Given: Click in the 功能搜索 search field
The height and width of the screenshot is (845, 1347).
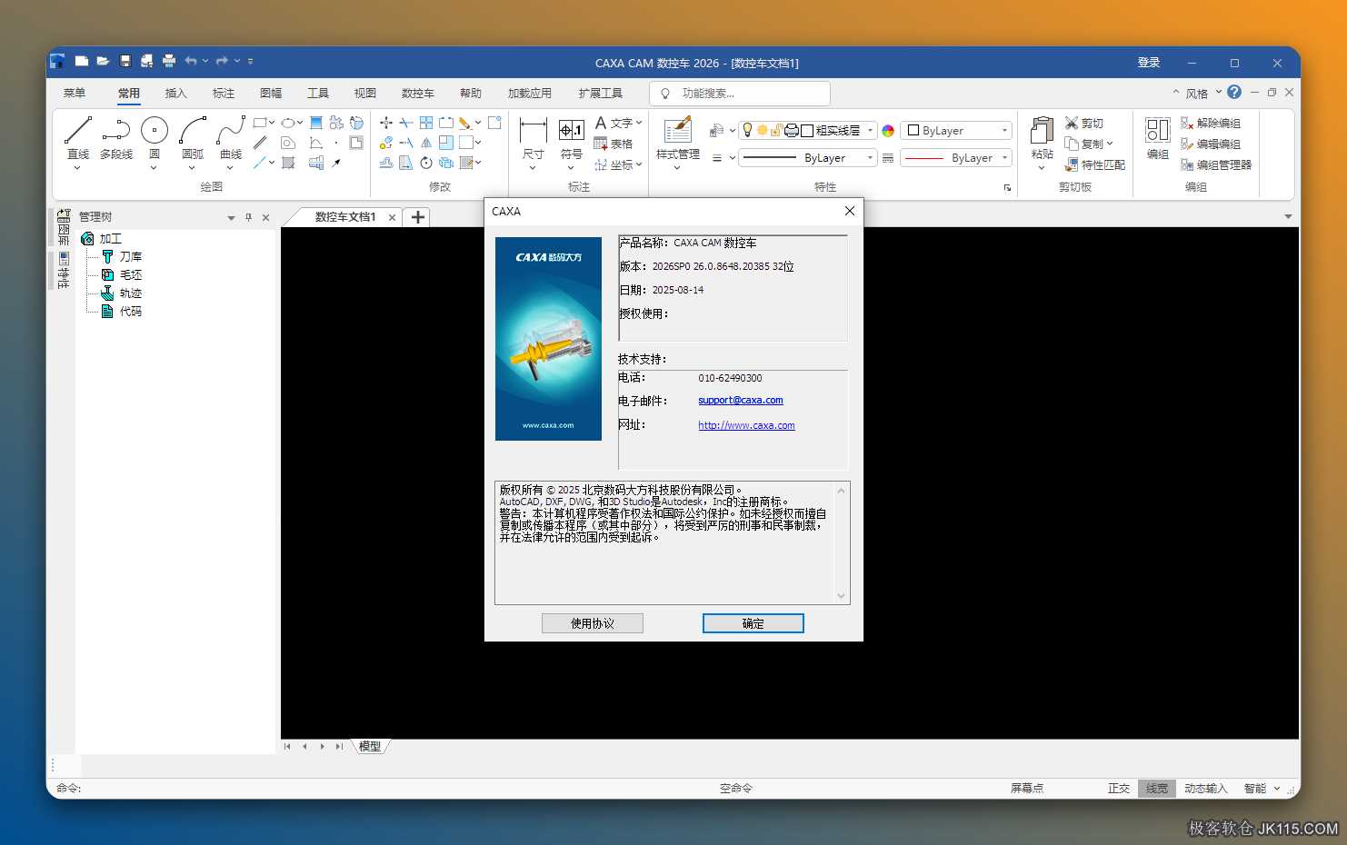Looking at the screenshot, I should [x=740, y=94].
